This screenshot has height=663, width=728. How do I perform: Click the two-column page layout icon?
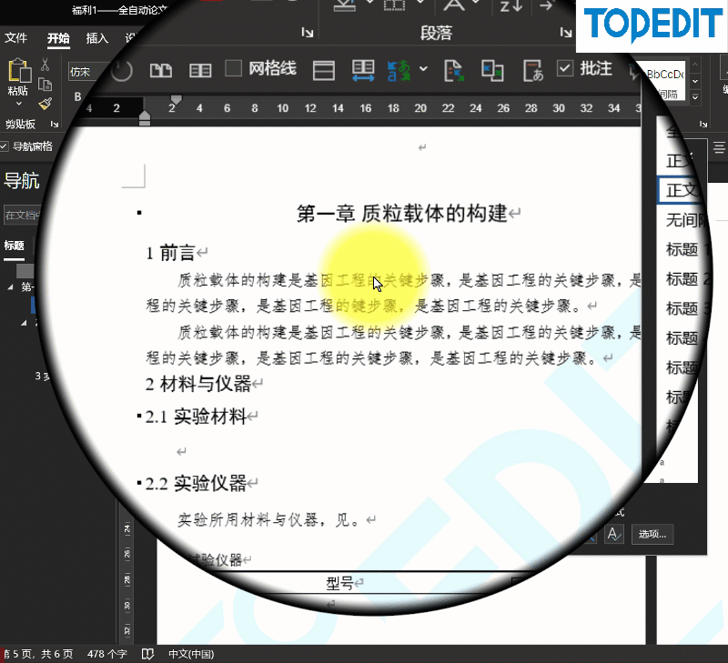point(200,71)
